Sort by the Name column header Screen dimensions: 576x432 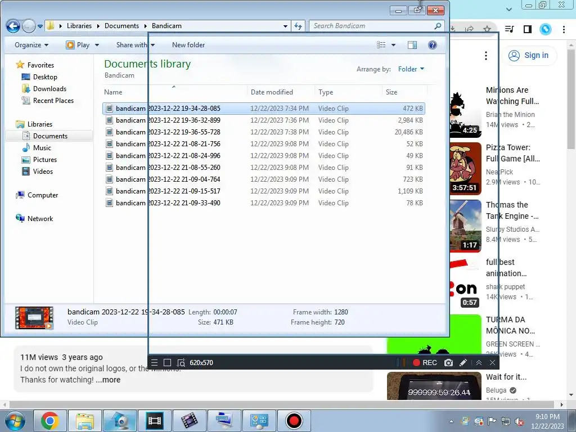coord(175,92)
